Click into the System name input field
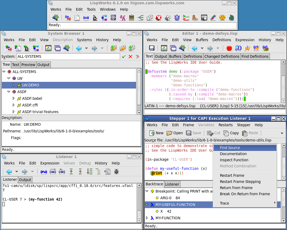 pyautogui.click(x=68, y=57)
